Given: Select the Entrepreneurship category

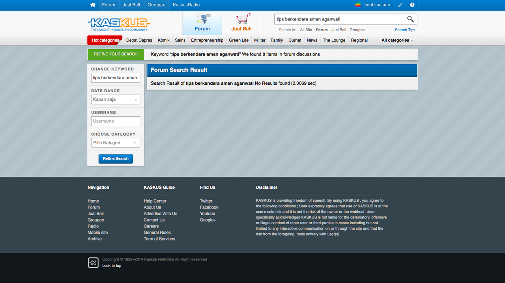Looking at the screenshot, I should (207, 40).
